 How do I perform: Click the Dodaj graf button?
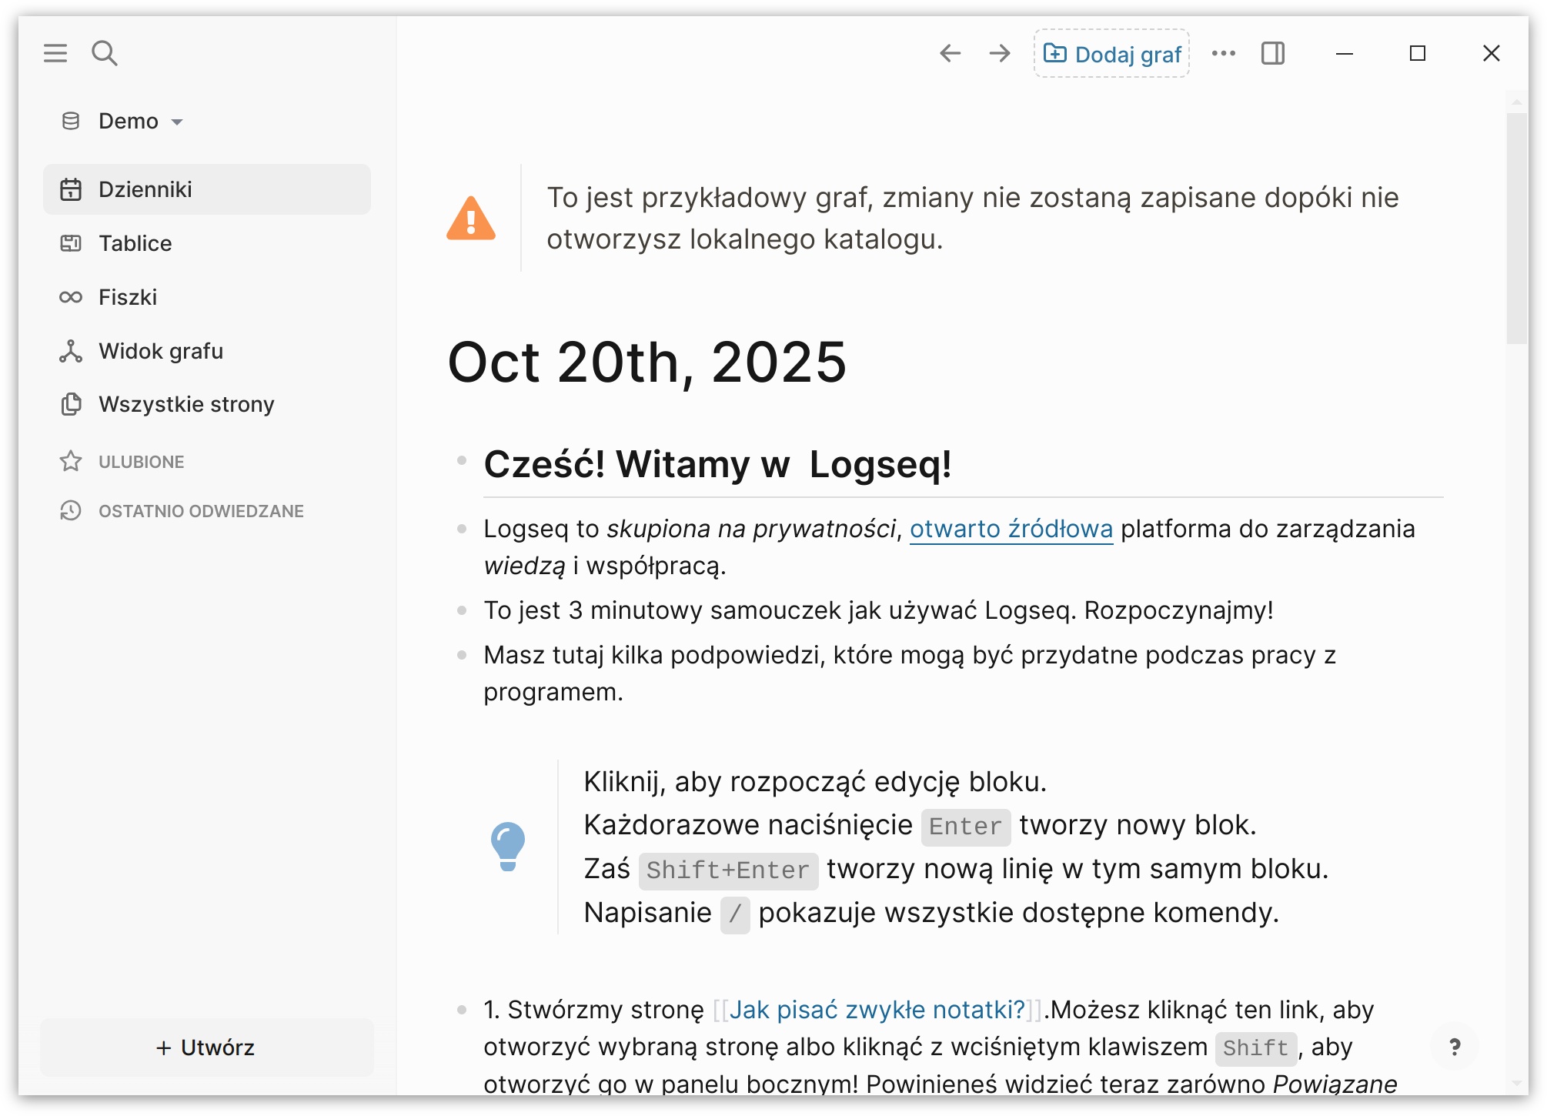pos(1111,54)
